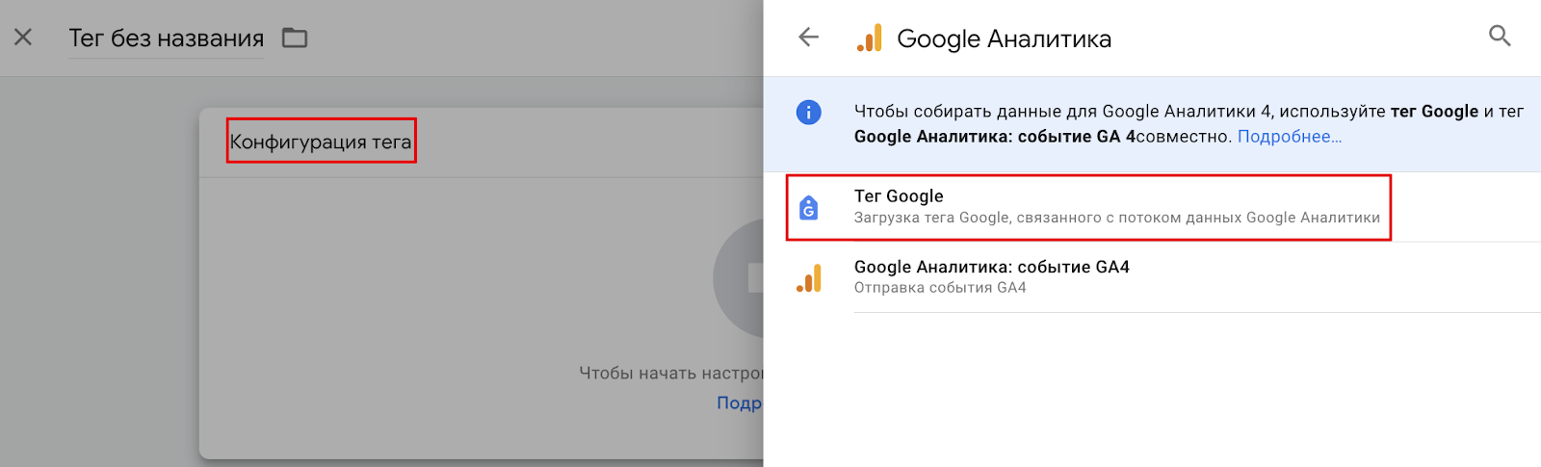Click 'Чтобы начать настрой' hint text
The image size is (1541, 467).
670,373
